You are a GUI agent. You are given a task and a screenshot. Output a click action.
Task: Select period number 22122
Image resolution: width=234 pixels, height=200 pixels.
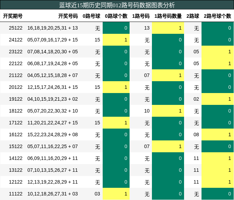coord(16,63)
